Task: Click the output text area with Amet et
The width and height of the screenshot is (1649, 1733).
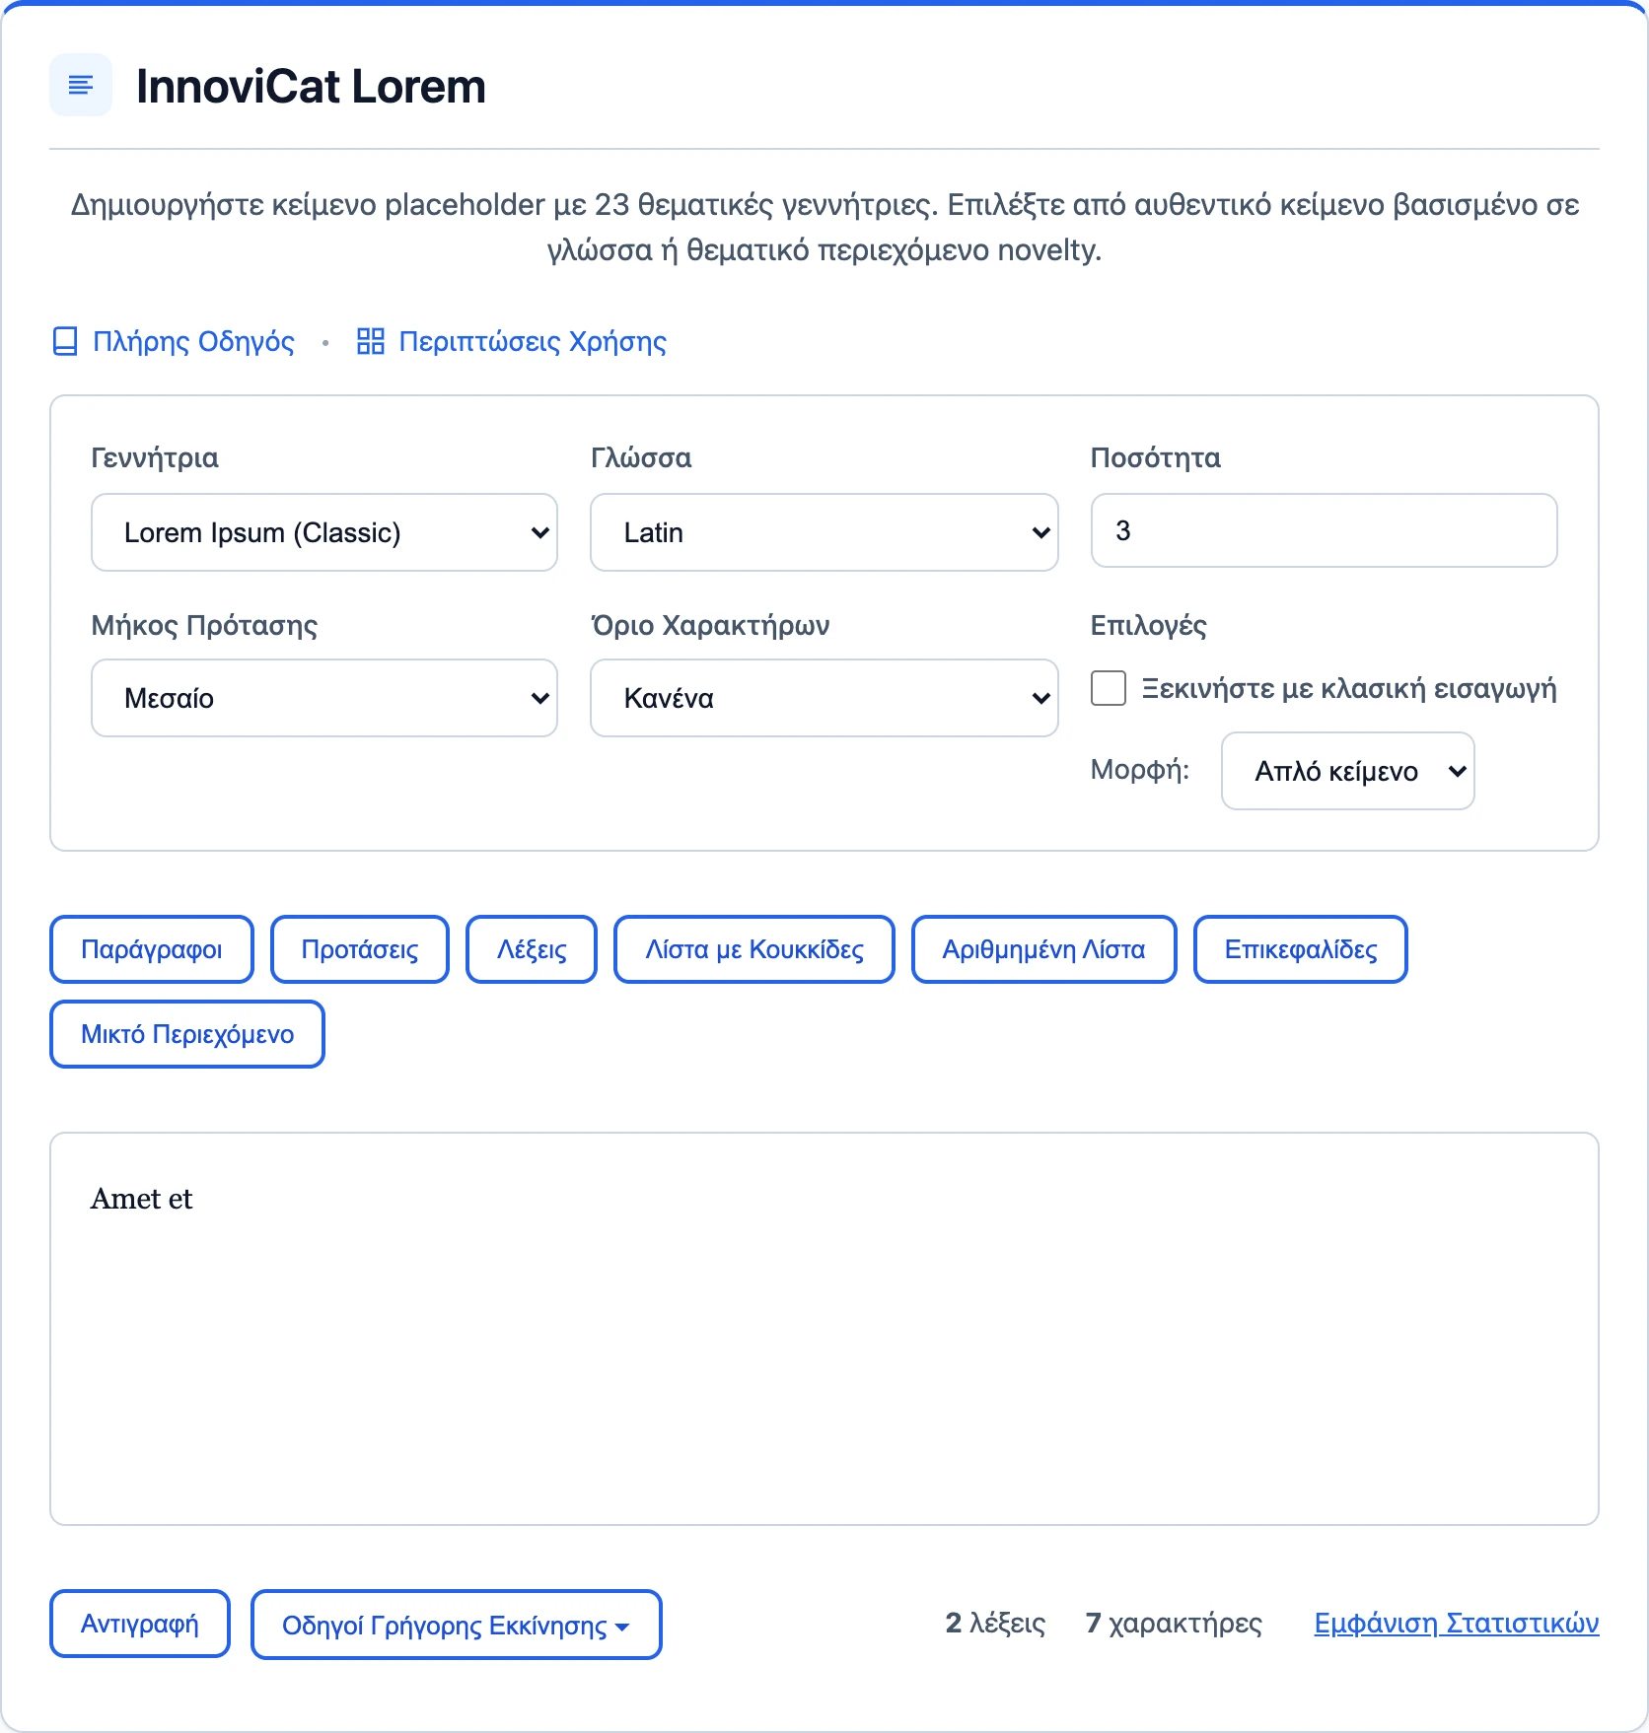Action: pos(824,1329)
